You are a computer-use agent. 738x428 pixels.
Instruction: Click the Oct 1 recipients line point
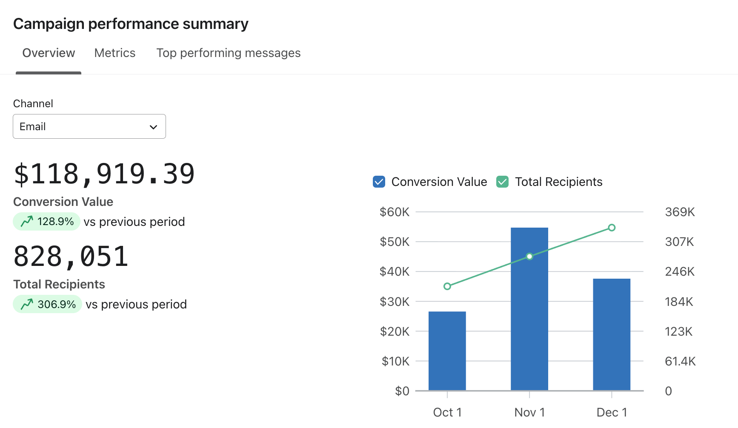pos(447,286)
